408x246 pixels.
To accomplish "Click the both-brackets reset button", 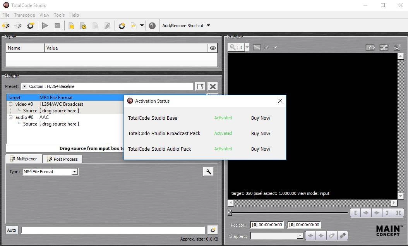I will 398,213.
